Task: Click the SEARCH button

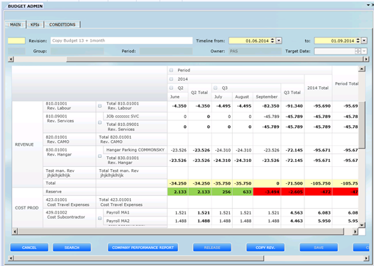Action: [72, 248]
